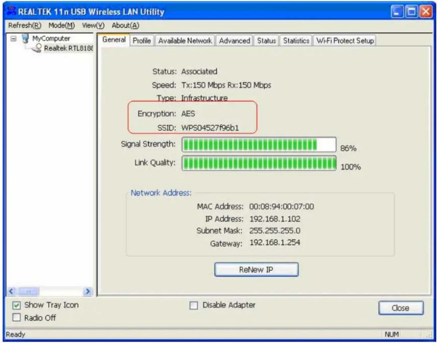Click the NUM indicator in status bar
Viewport: 438px width, 343px height.
click(392, 334)
